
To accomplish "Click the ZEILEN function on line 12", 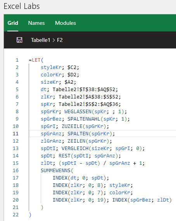I will [x=76, y=141].
